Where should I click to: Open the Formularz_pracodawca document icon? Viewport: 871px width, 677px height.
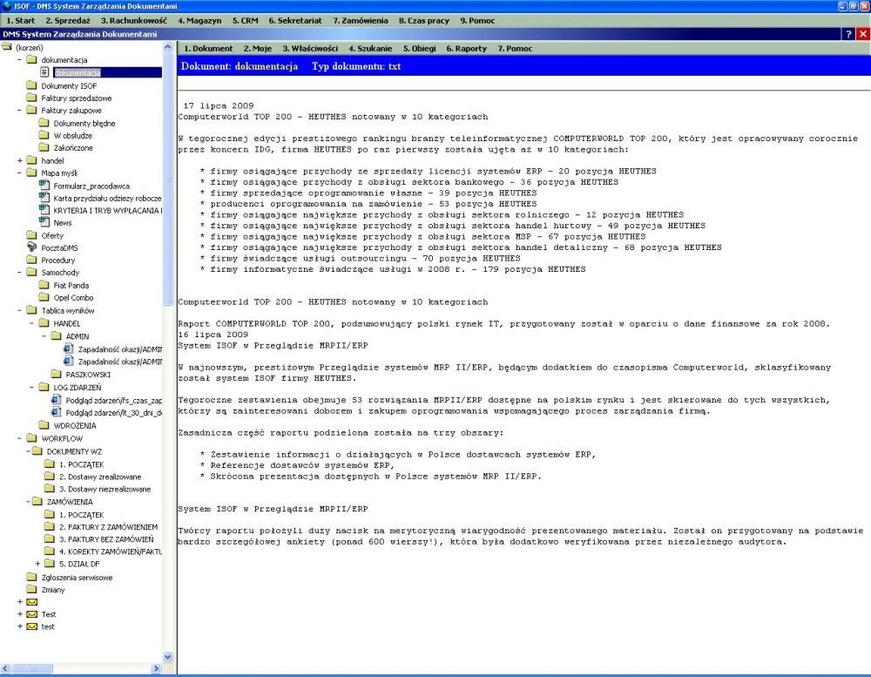pyautogui.click(x=44, y=186)
